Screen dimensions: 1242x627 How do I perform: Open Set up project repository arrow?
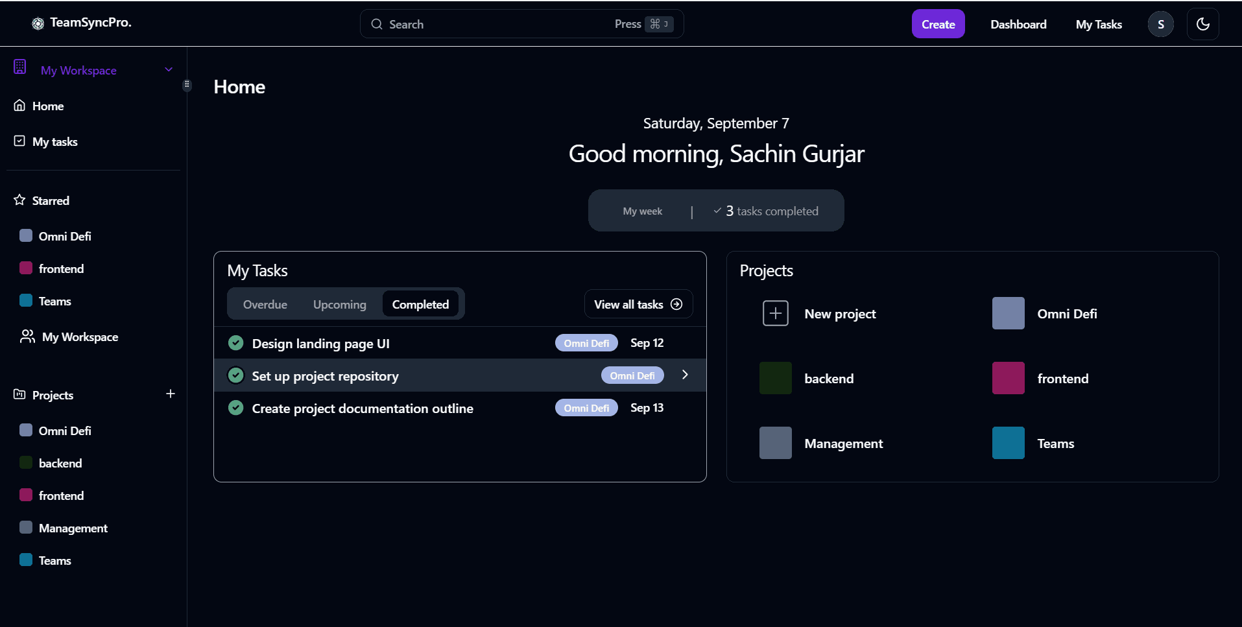685,375
